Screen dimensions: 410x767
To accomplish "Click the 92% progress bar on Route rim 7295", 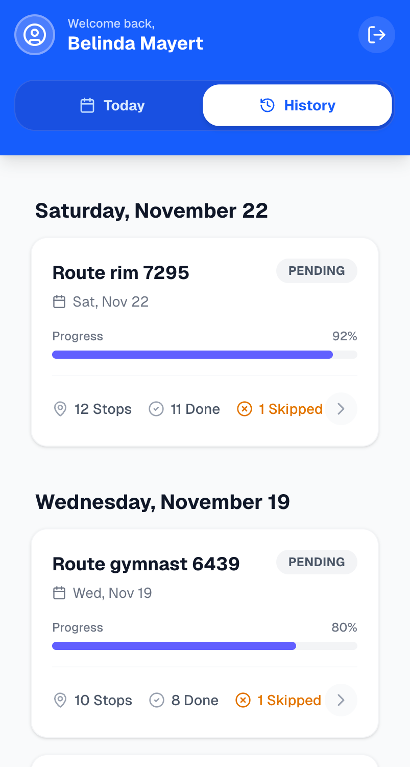I will coord(204,354).
